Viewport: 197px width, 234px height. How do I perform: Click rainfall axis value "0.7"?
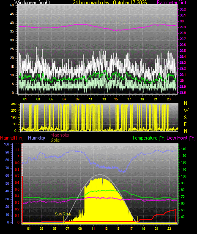(x=17, y=176)
